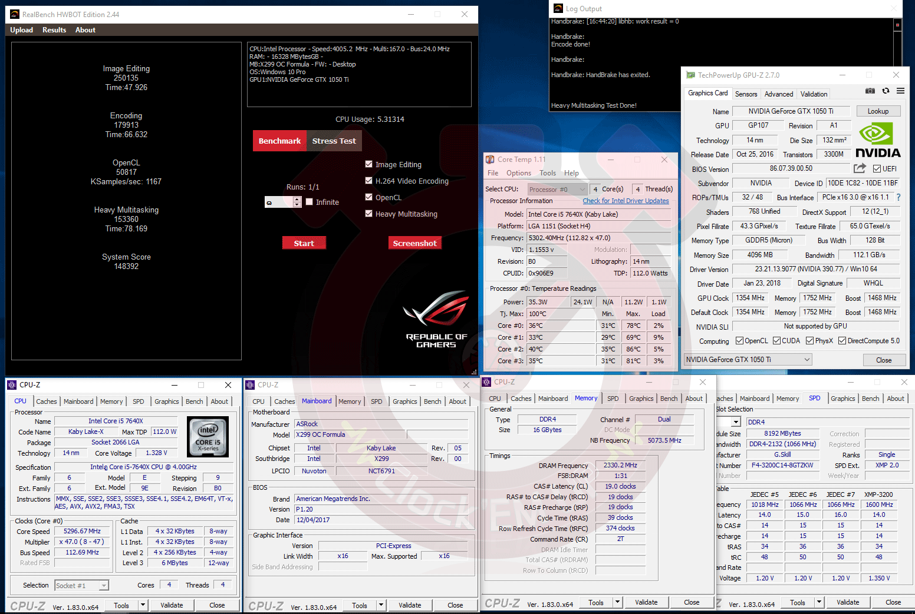The height and width of the screenshot is (614, 915).
Task: Click the GPU-Z refresh icon
Action: (886, 91)
